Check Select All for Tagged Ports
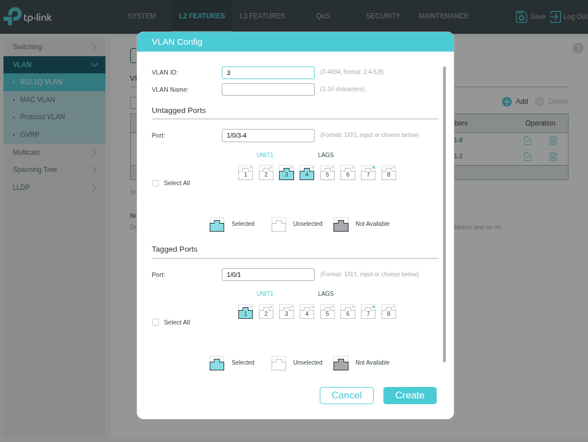Screen dimensions: 588x442 pyautogui.click(x=156, y=322)
